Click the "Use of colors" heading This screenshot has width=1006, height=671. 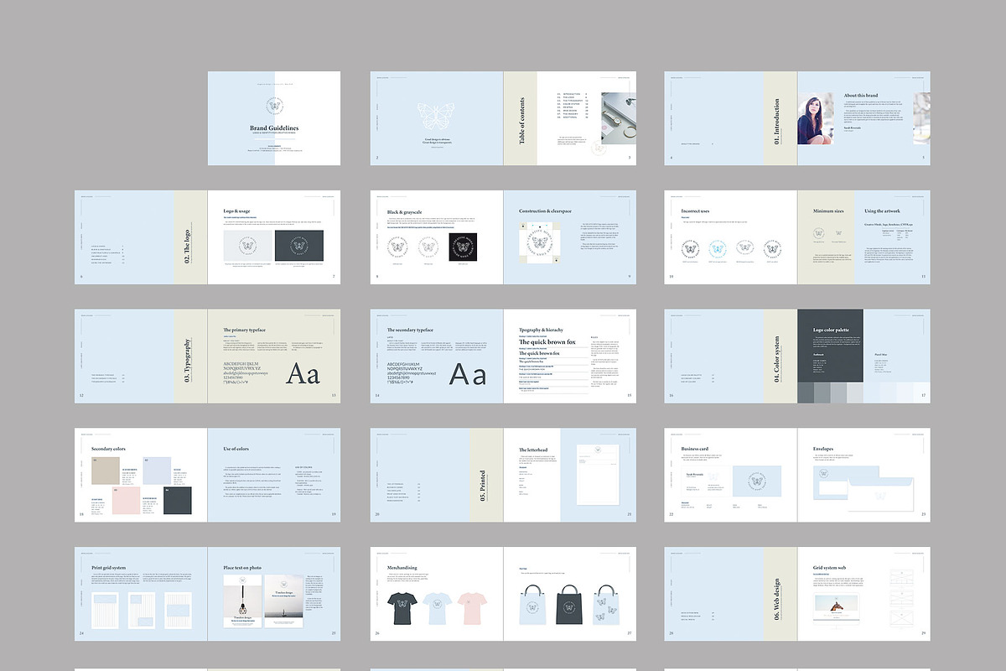click(x=236, y=450)
